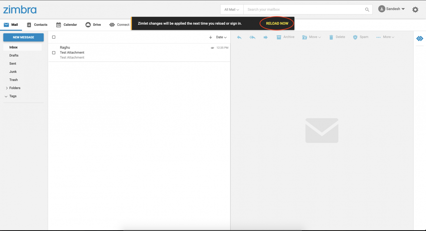Click the Mail envelope icon in navigation

coord(6,25)
